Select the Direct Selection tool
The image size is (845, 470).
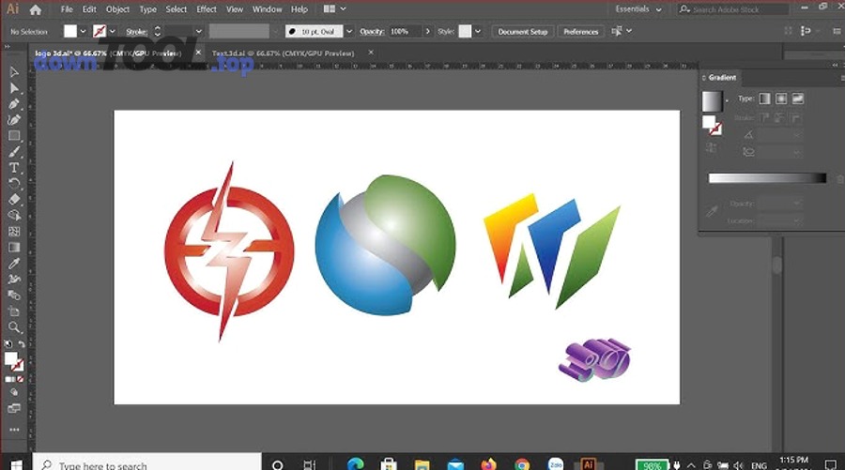coord(14,88)
